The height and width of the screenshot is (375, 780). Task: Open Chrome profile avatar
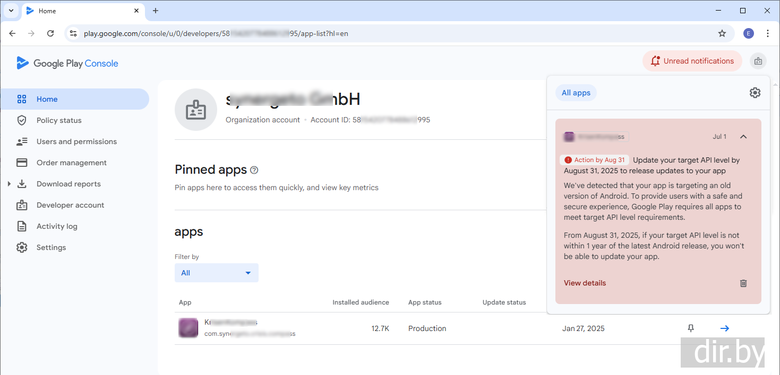[748, 33]
